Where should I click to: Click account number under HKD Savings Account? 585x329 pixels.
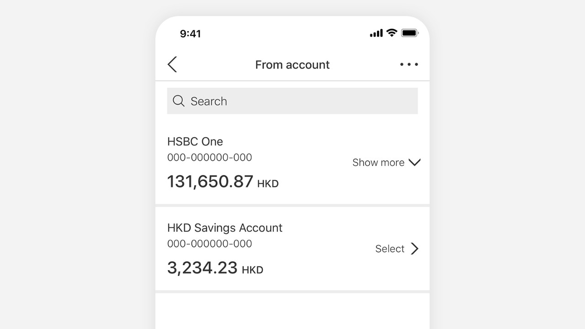210,244
